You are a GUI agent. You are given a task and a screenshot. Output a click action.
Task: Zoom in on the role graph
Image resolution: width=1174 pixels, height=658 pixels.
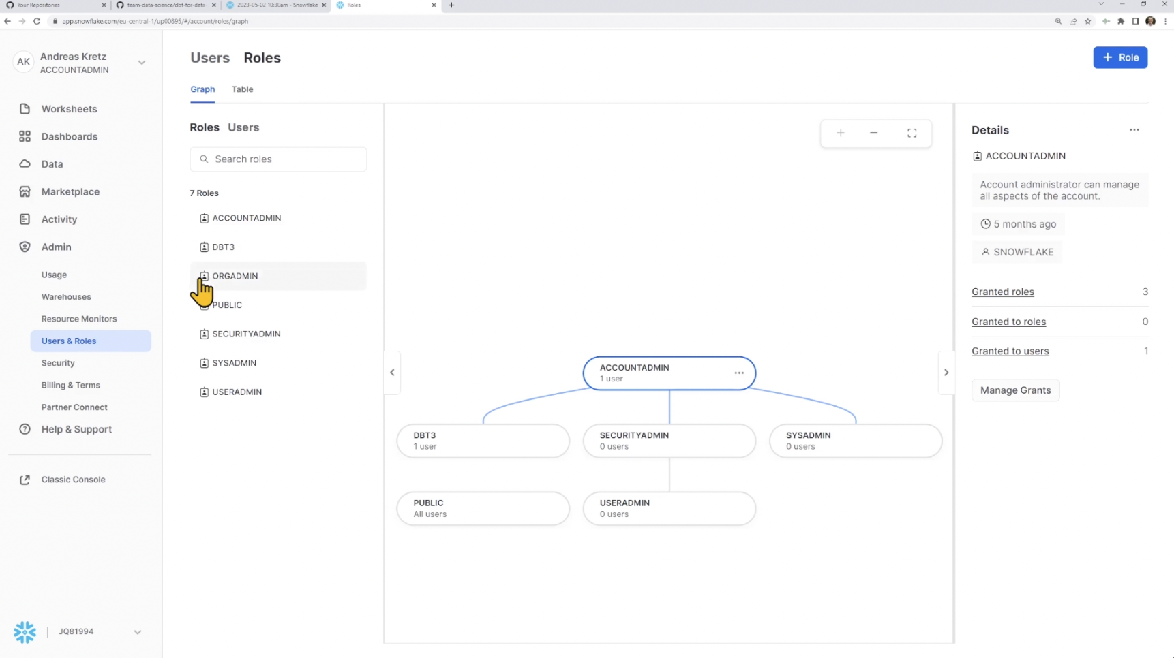(x=840, y=133)
